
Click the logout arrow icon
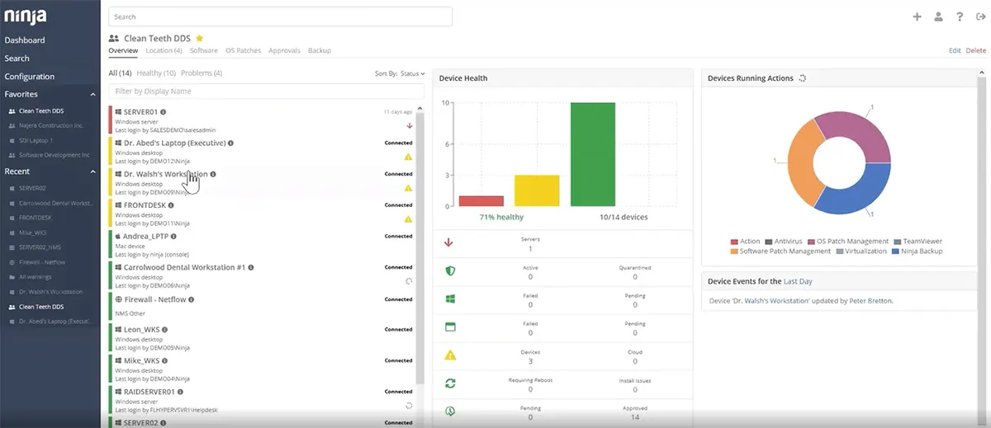pos(980,16)
